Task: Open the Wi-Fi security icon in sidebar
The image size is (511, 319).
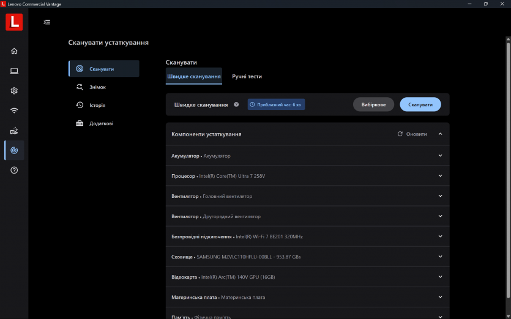Action: tap(14, 111)
